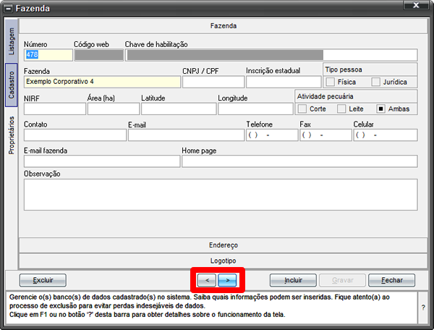Click the Contato field
434x330 pixels.
(x=75, y=135)
